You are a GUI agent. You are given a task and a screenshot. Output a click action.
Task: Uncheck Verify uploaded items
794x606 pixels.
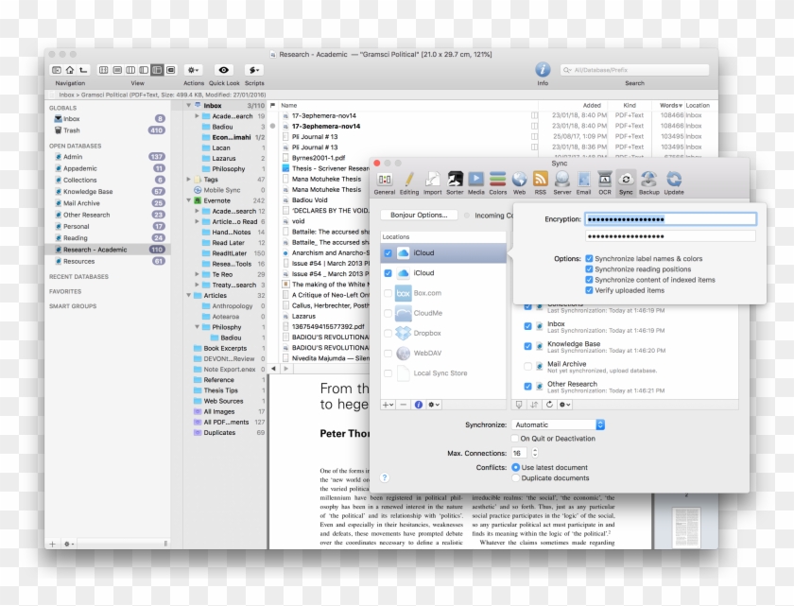point(589,290)
